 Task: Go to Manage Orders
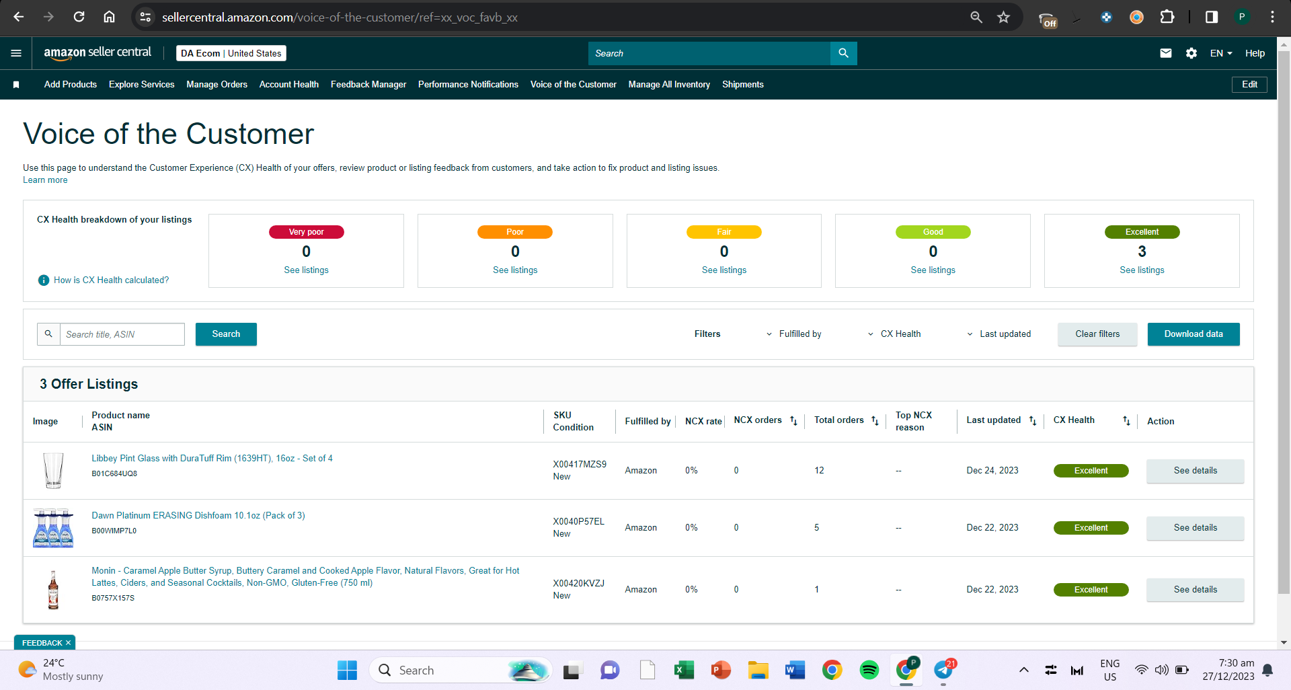tap(217, 85)
